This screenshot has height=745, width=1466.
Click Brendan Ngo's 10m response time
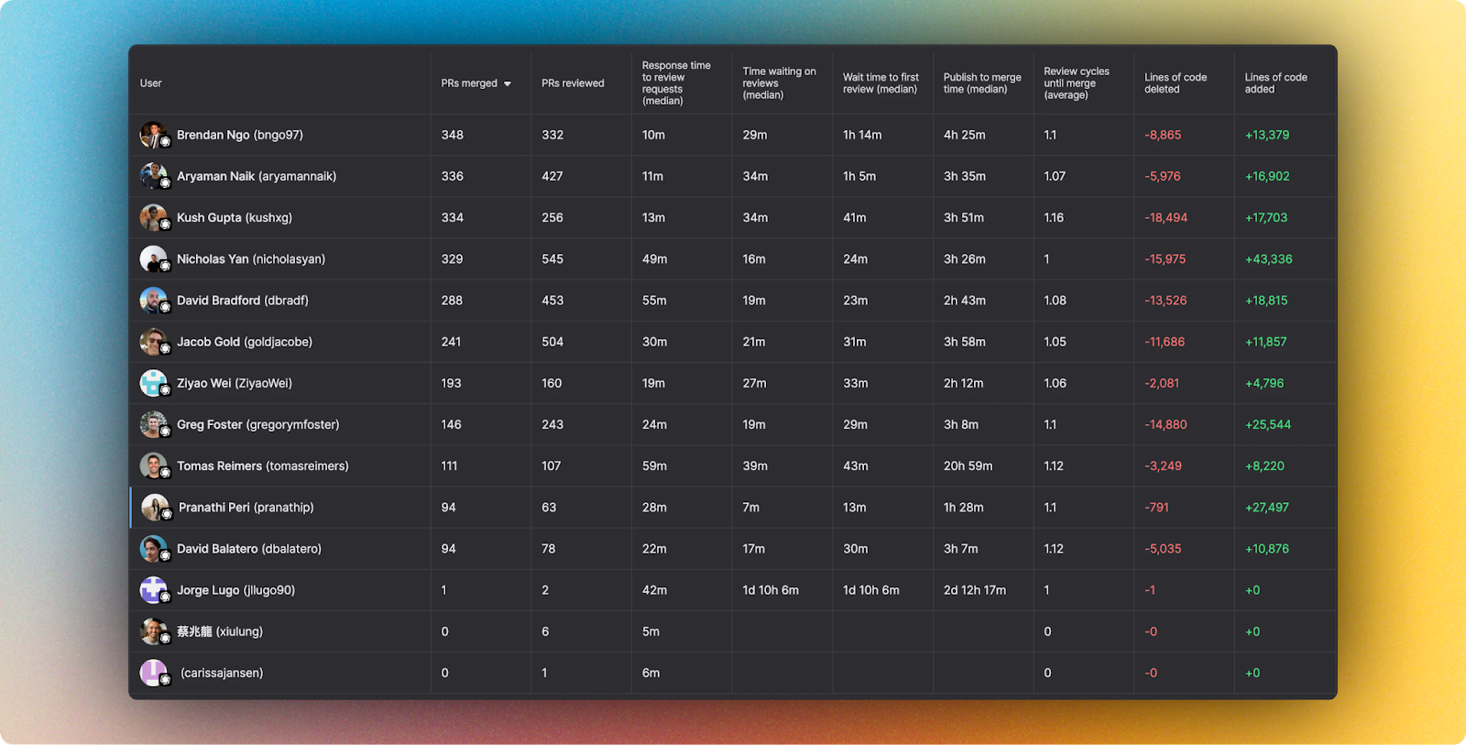click(653, 135)
